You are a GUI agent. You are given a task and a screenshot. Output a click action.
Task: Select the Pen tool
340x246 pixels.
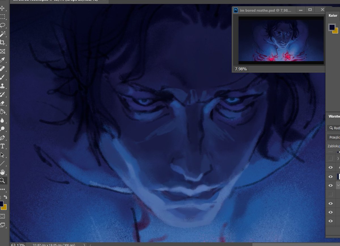[x=3, y=138]
